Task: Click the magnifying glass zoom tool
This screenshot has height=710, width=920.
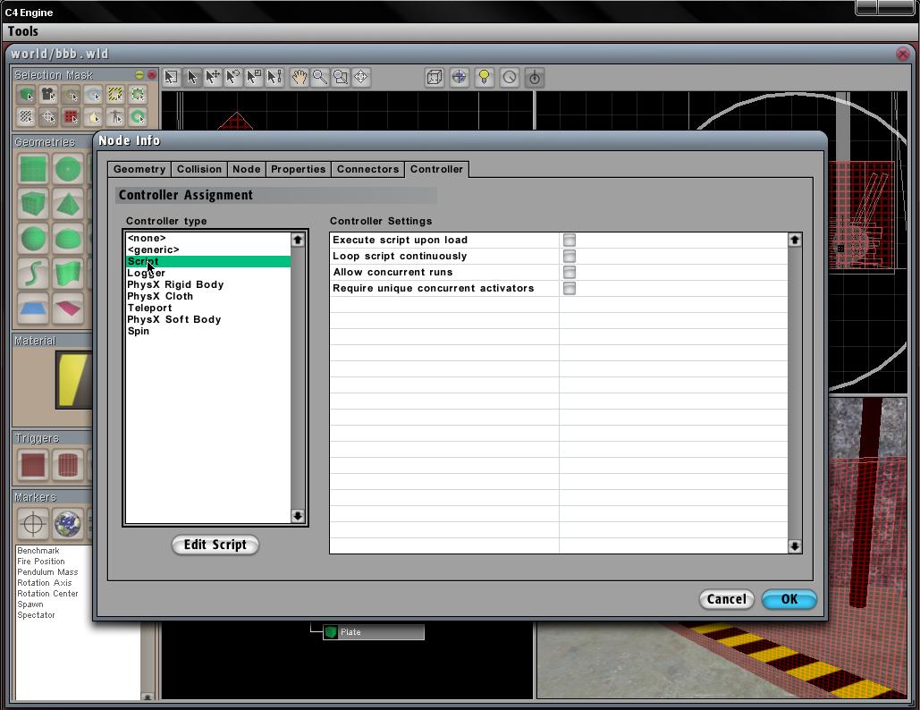Action: (x=319, y=78)
